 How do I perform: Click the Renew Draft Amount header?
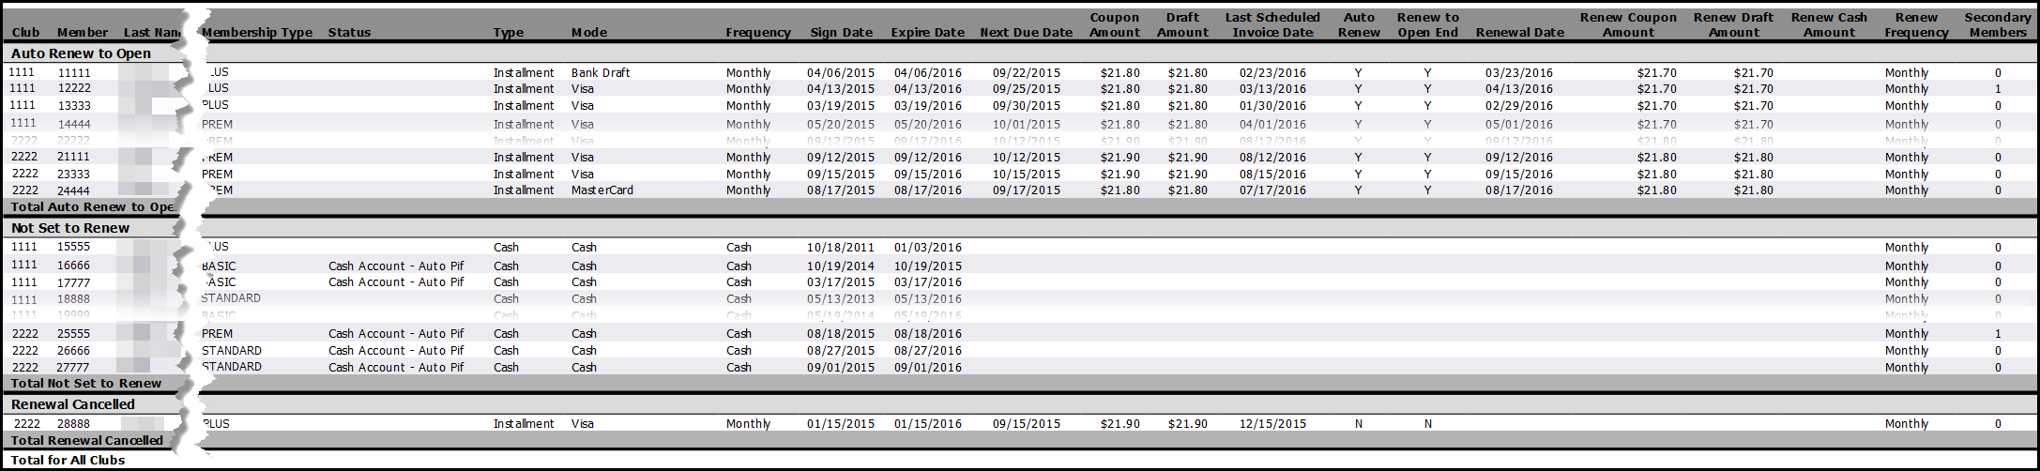coord(1734,24)
